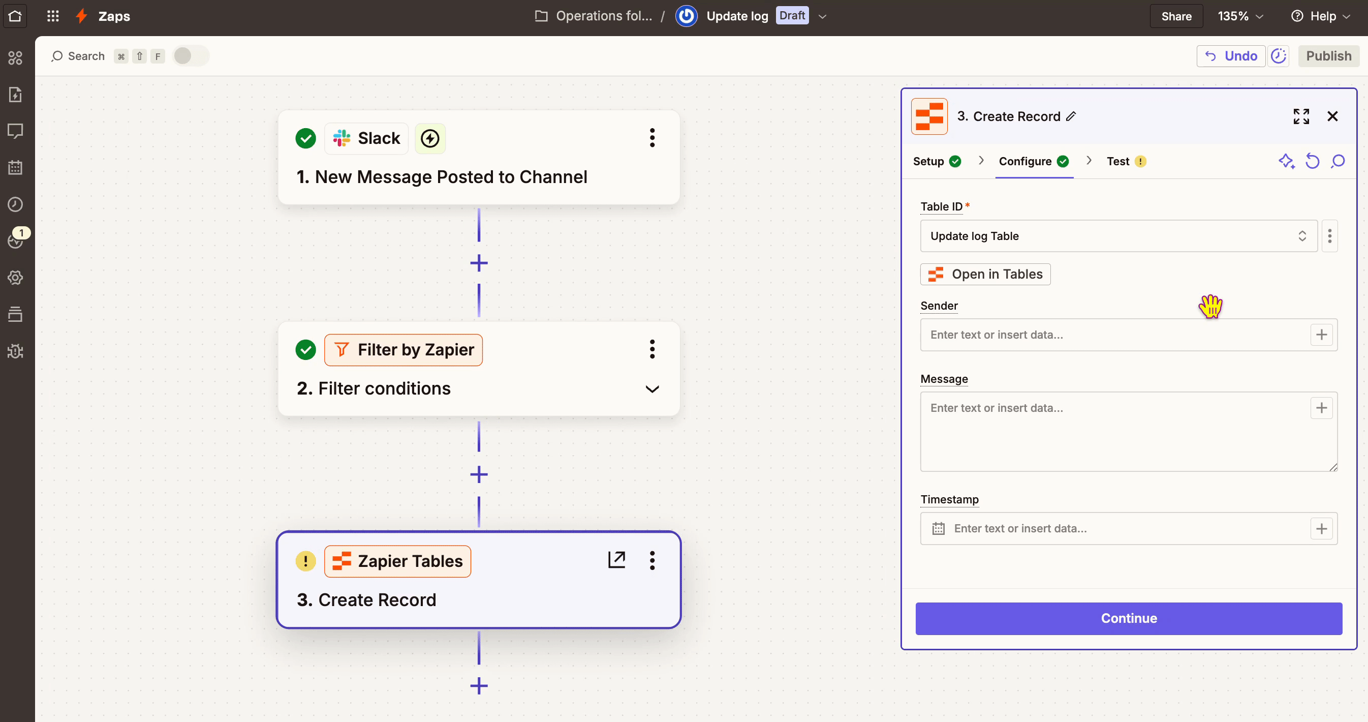Insert data into Message field via plus
1368x722 pixels.
(1322, 408)
